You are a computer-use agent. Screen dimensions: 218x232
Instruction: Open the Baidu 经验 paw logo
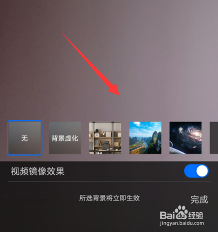181,213
